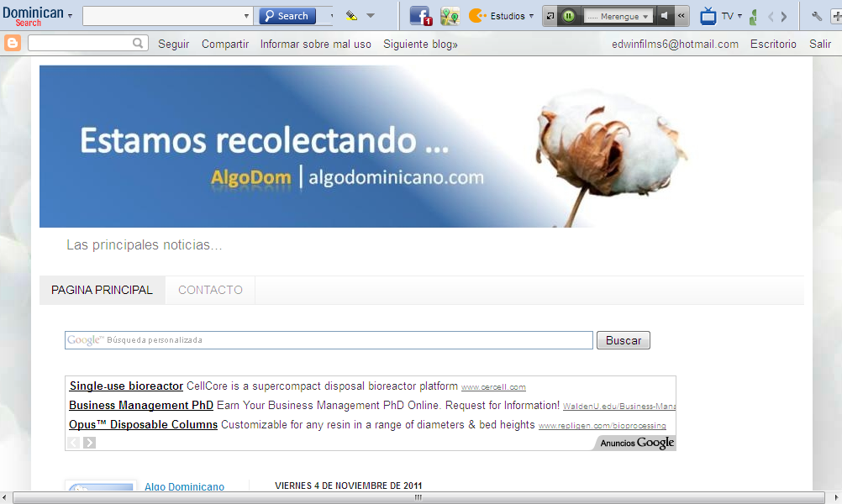
Task: Click the magnifier in Blogger search box
Action: tap(138, 43)
